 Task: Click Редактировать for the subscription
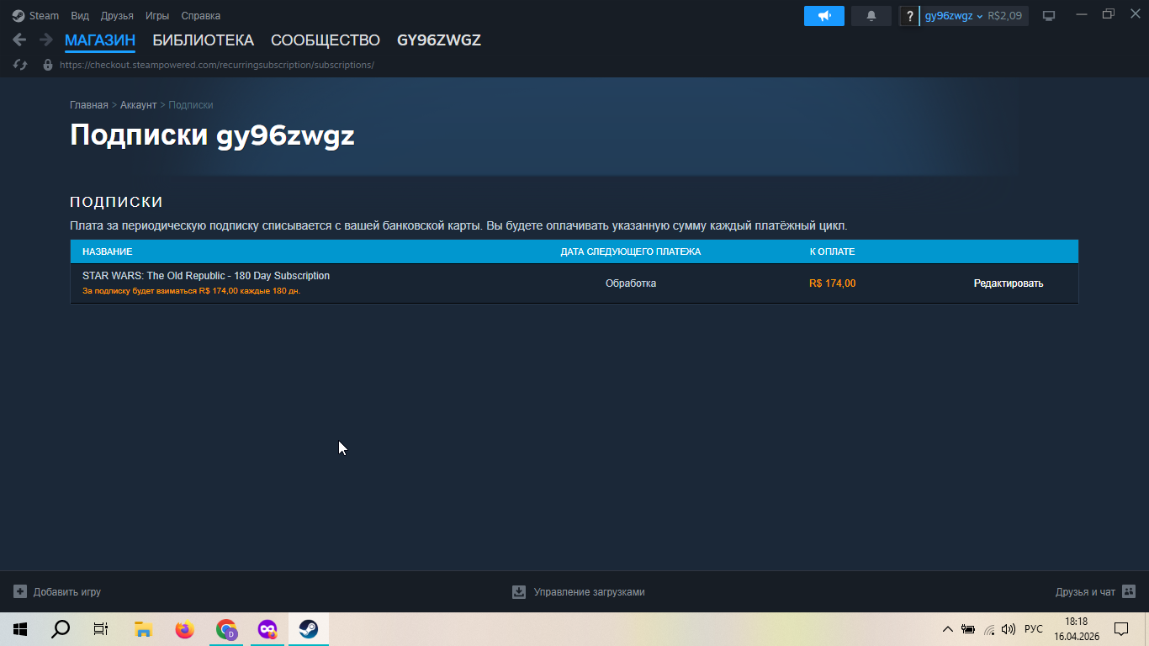click(1009, 283)
